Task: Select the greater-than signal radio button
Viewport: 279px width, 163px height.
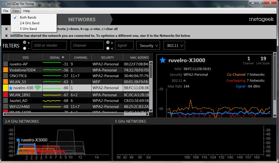Action: [108, 43]
